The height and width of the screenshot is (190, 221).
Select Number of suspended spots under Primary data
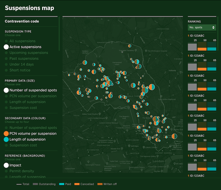tap(30, 90)
